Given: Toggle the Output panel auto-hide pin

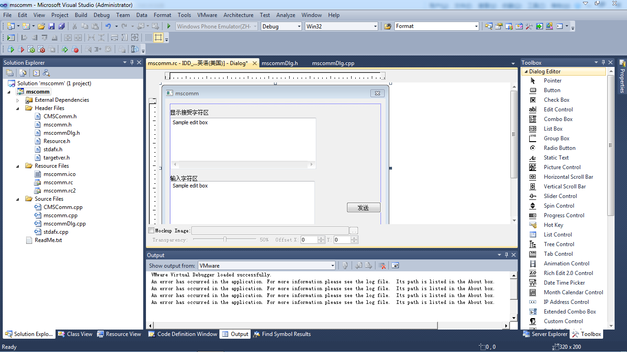Looking at the screenshot, I should pos(507,255).
